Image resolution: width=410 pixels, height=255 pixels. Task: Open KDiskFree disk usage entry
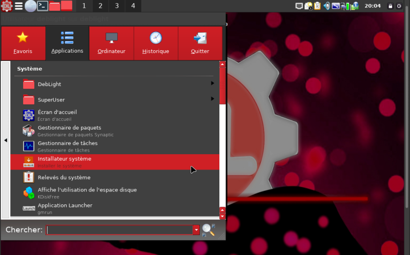tap(87, 193)
